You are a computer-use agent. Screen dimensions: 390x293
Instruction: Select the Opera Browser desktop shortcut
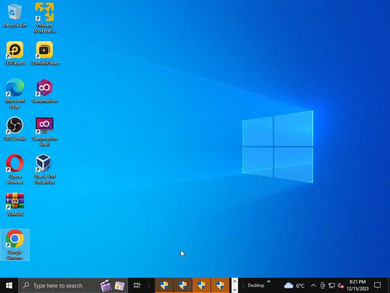pyautogui.click(x=15, y=169)
